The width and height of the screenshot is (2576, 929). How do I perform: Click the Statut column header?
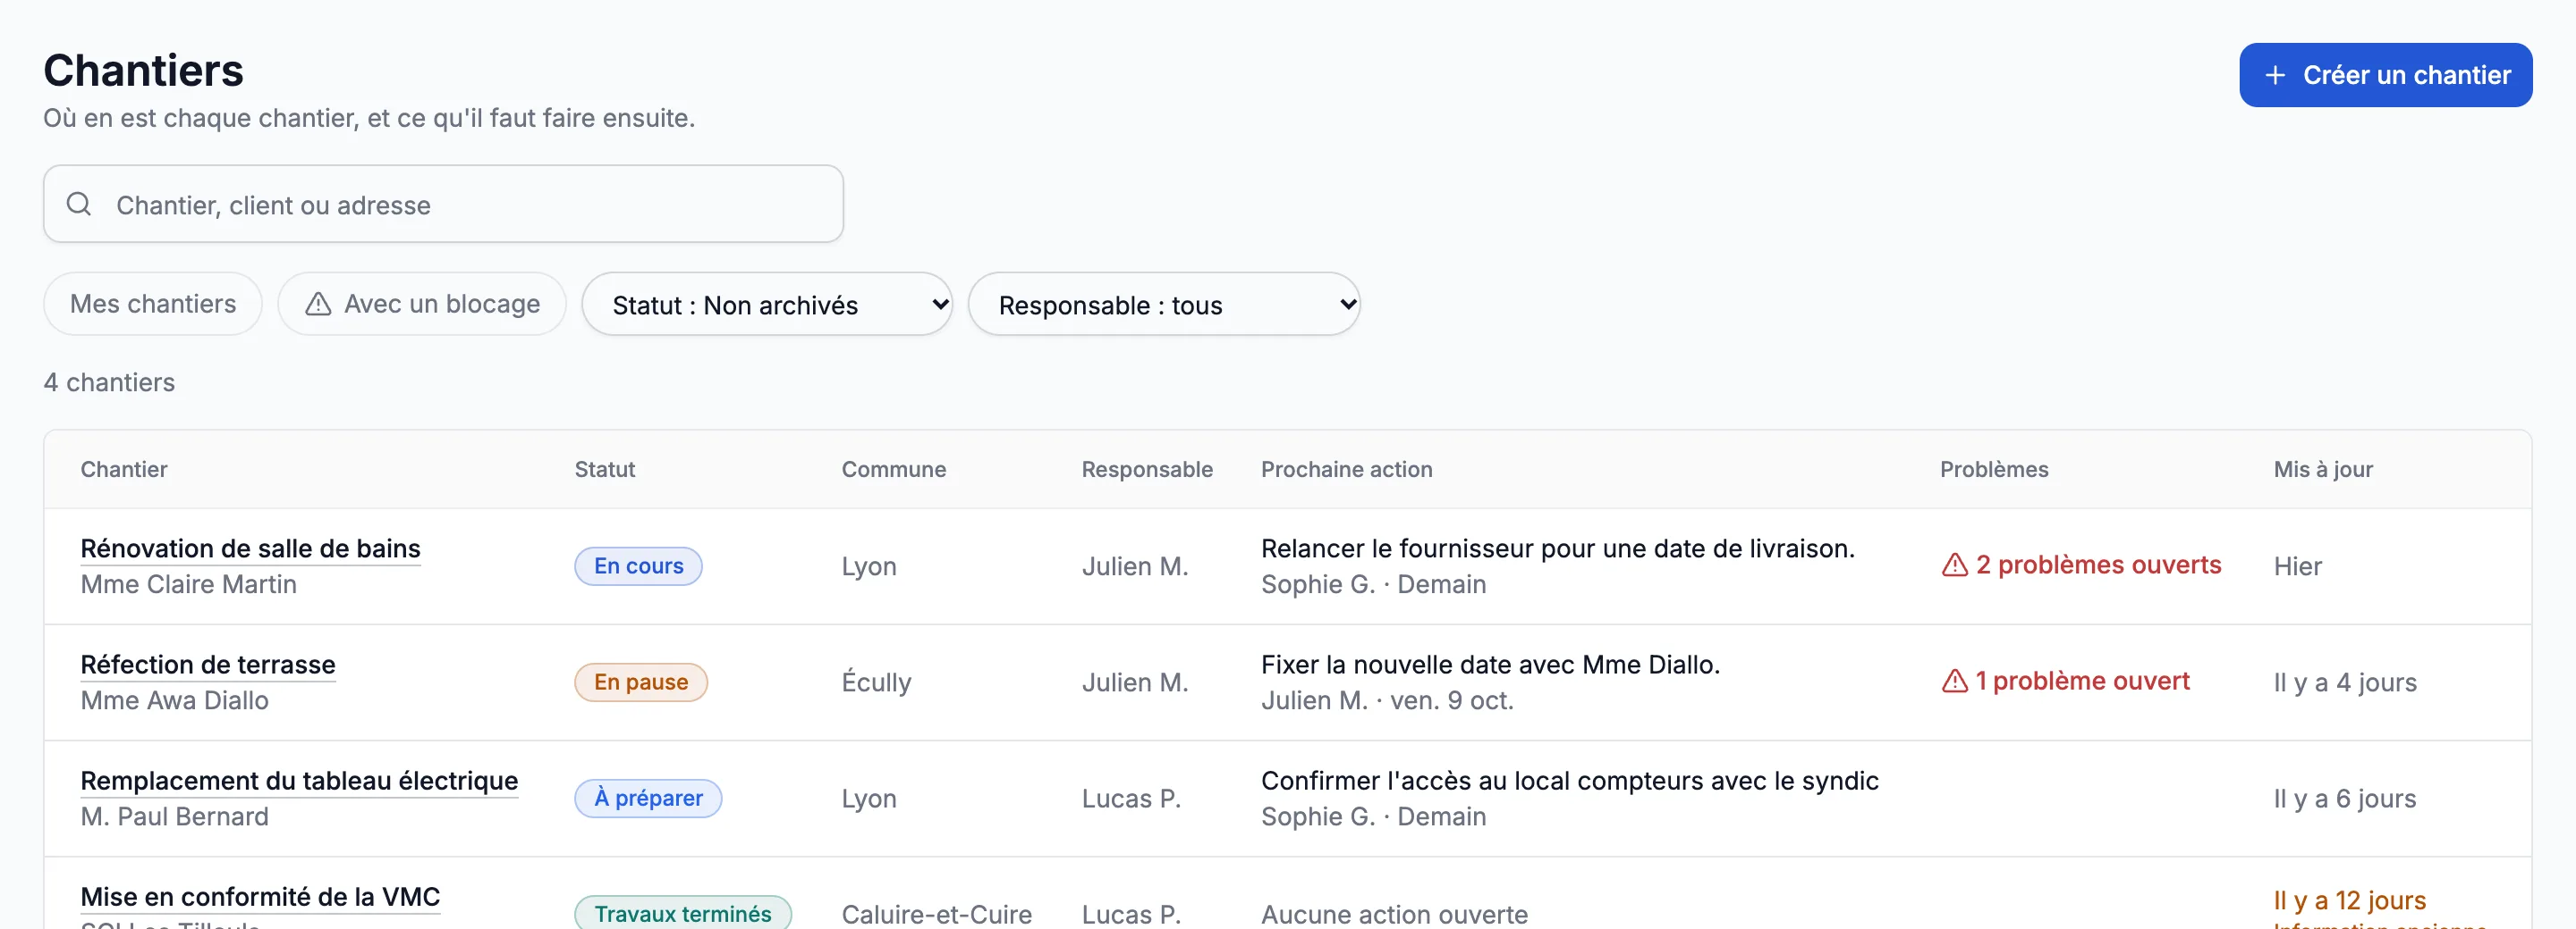coord(605,470)
